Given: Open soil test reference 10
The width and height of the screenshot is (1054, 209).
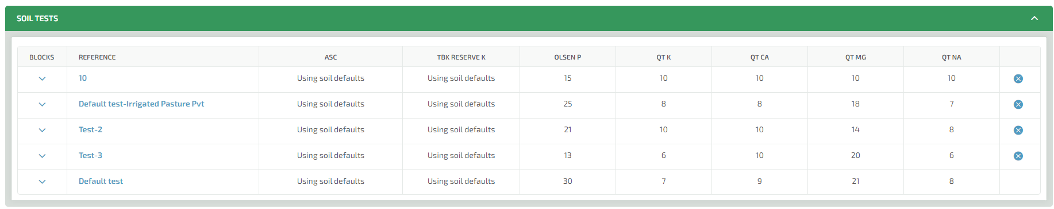Looking at the screenshot, I should click(x=83, y=78).
